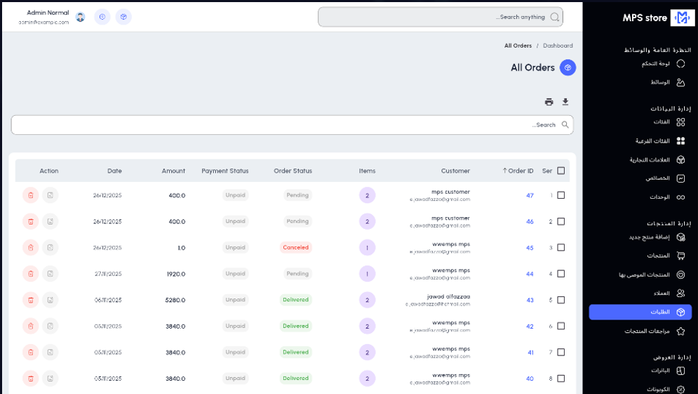Toggle the select-all checkbox in table header
Screen dimensions: 698x394
click(561, 171)
